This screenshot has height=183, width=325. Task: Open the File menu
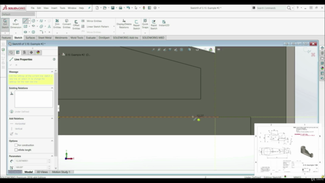coord(32,8)
